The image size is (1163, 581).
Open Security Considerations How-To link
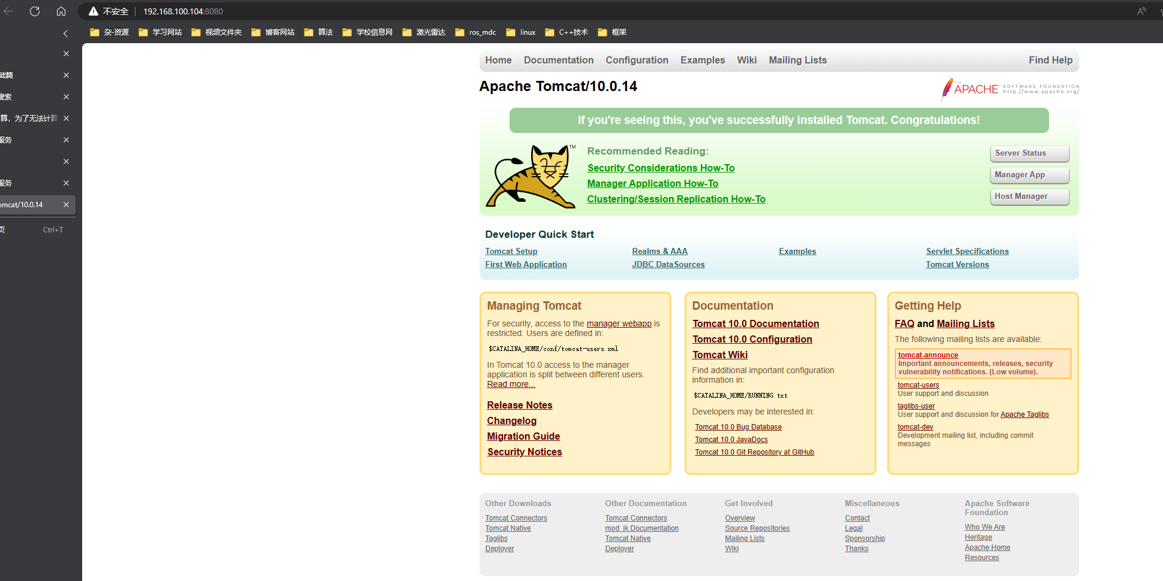point(661,168)
